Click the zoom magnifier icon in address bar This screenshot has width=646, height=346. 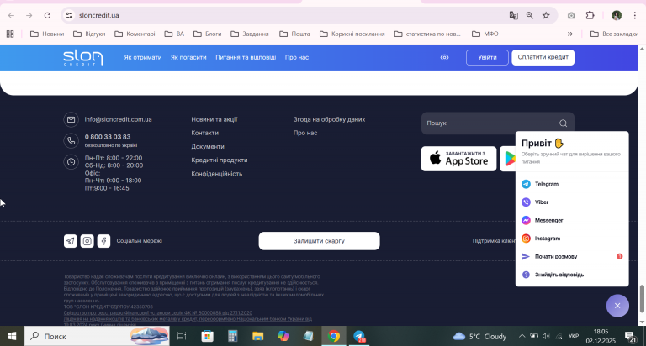pos(530,15)
